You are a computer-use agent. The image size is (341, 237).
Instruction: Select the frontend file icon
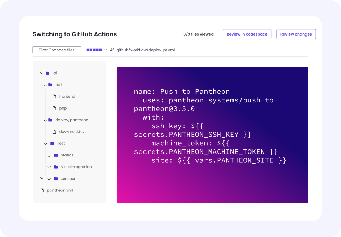pyautogui.click(x=54, y=96)
